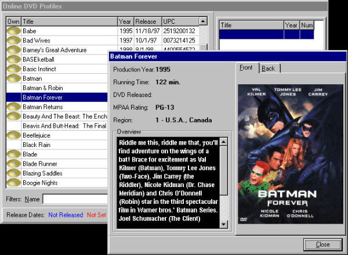Viewport: 348px width, 255px height.
Task: Click the disc icon next to Batman Returns
Action: click(x=13, y=107)
